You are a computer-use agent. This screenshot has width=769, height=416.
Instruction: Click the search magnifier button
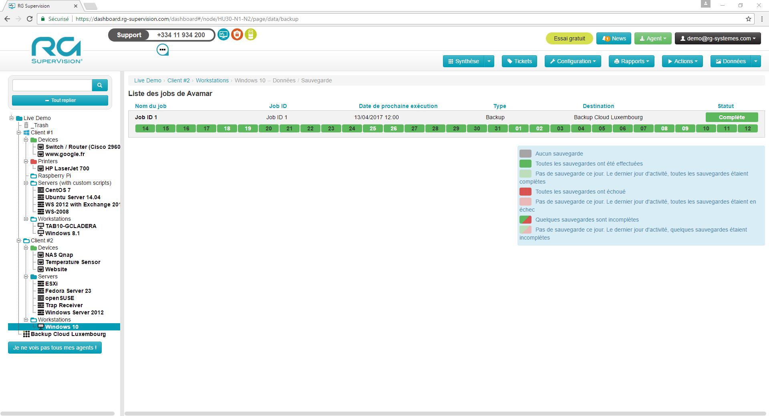(x=100, y=85)
